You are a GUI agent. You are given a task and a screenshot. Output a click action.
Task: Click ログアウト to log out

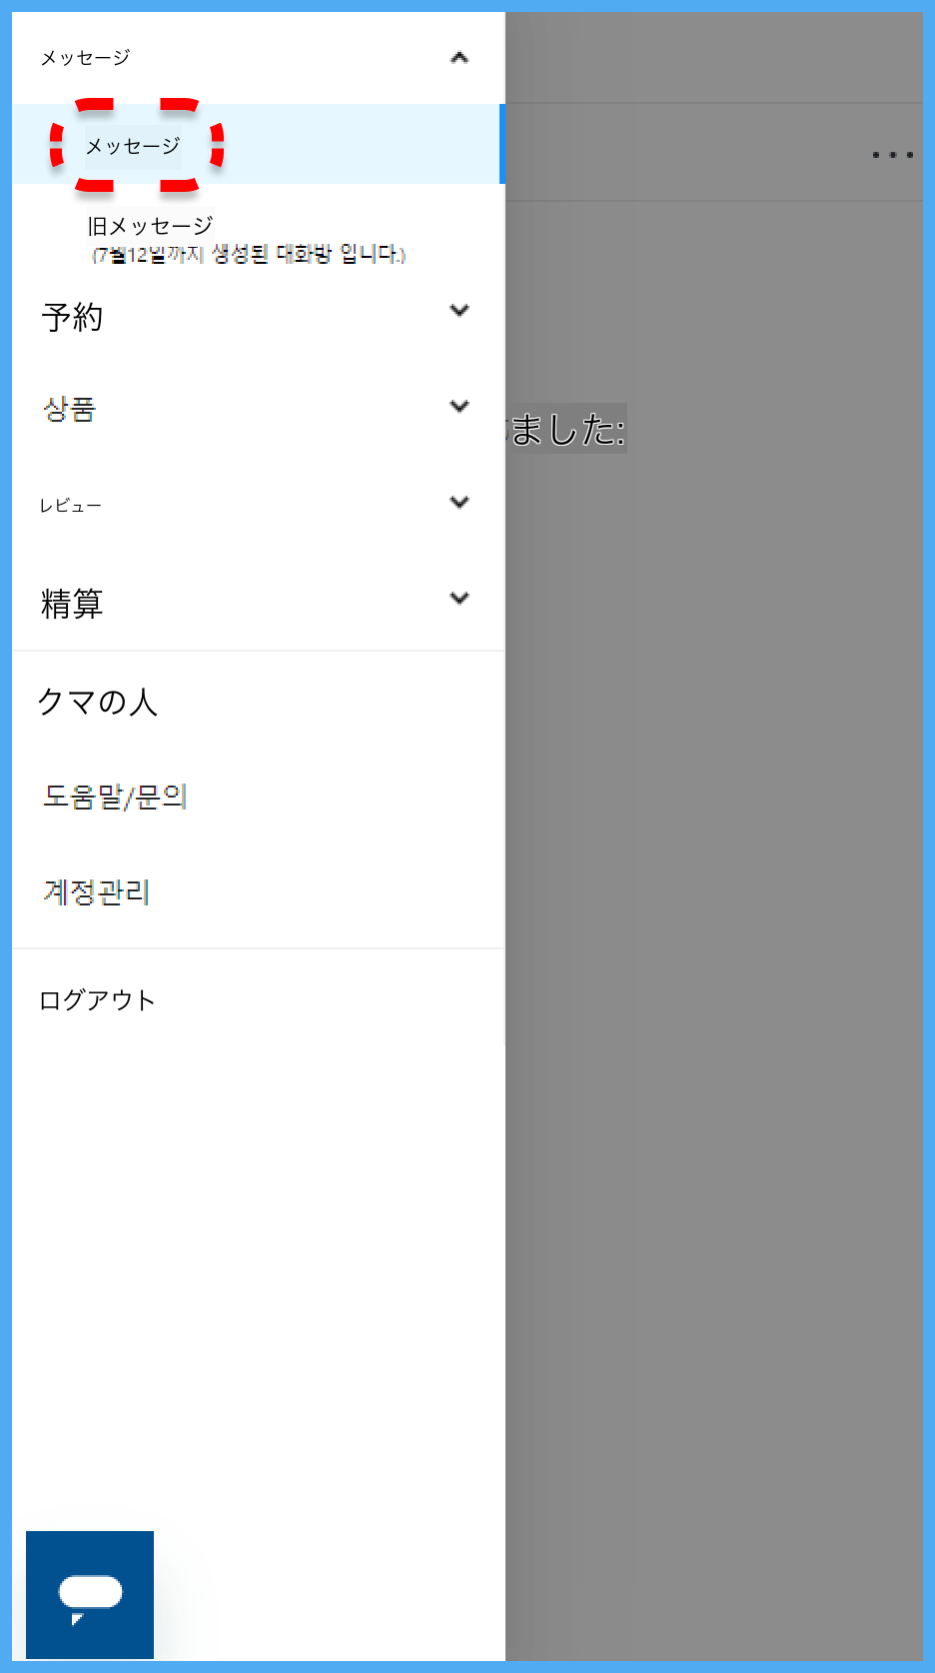pyautogui.click(x=97, y=999)
